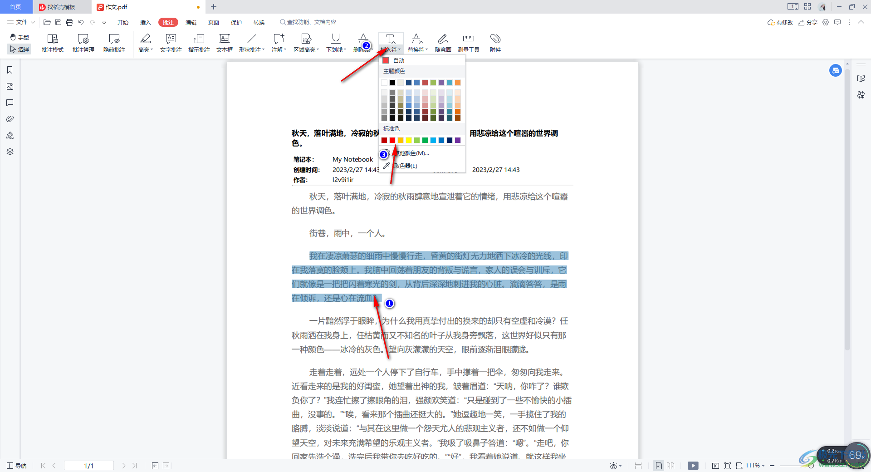Switch to the Insert (插入) tab
Image resolution: width=871 pixels, height=472 pixels.
click(x=145, y=22)
